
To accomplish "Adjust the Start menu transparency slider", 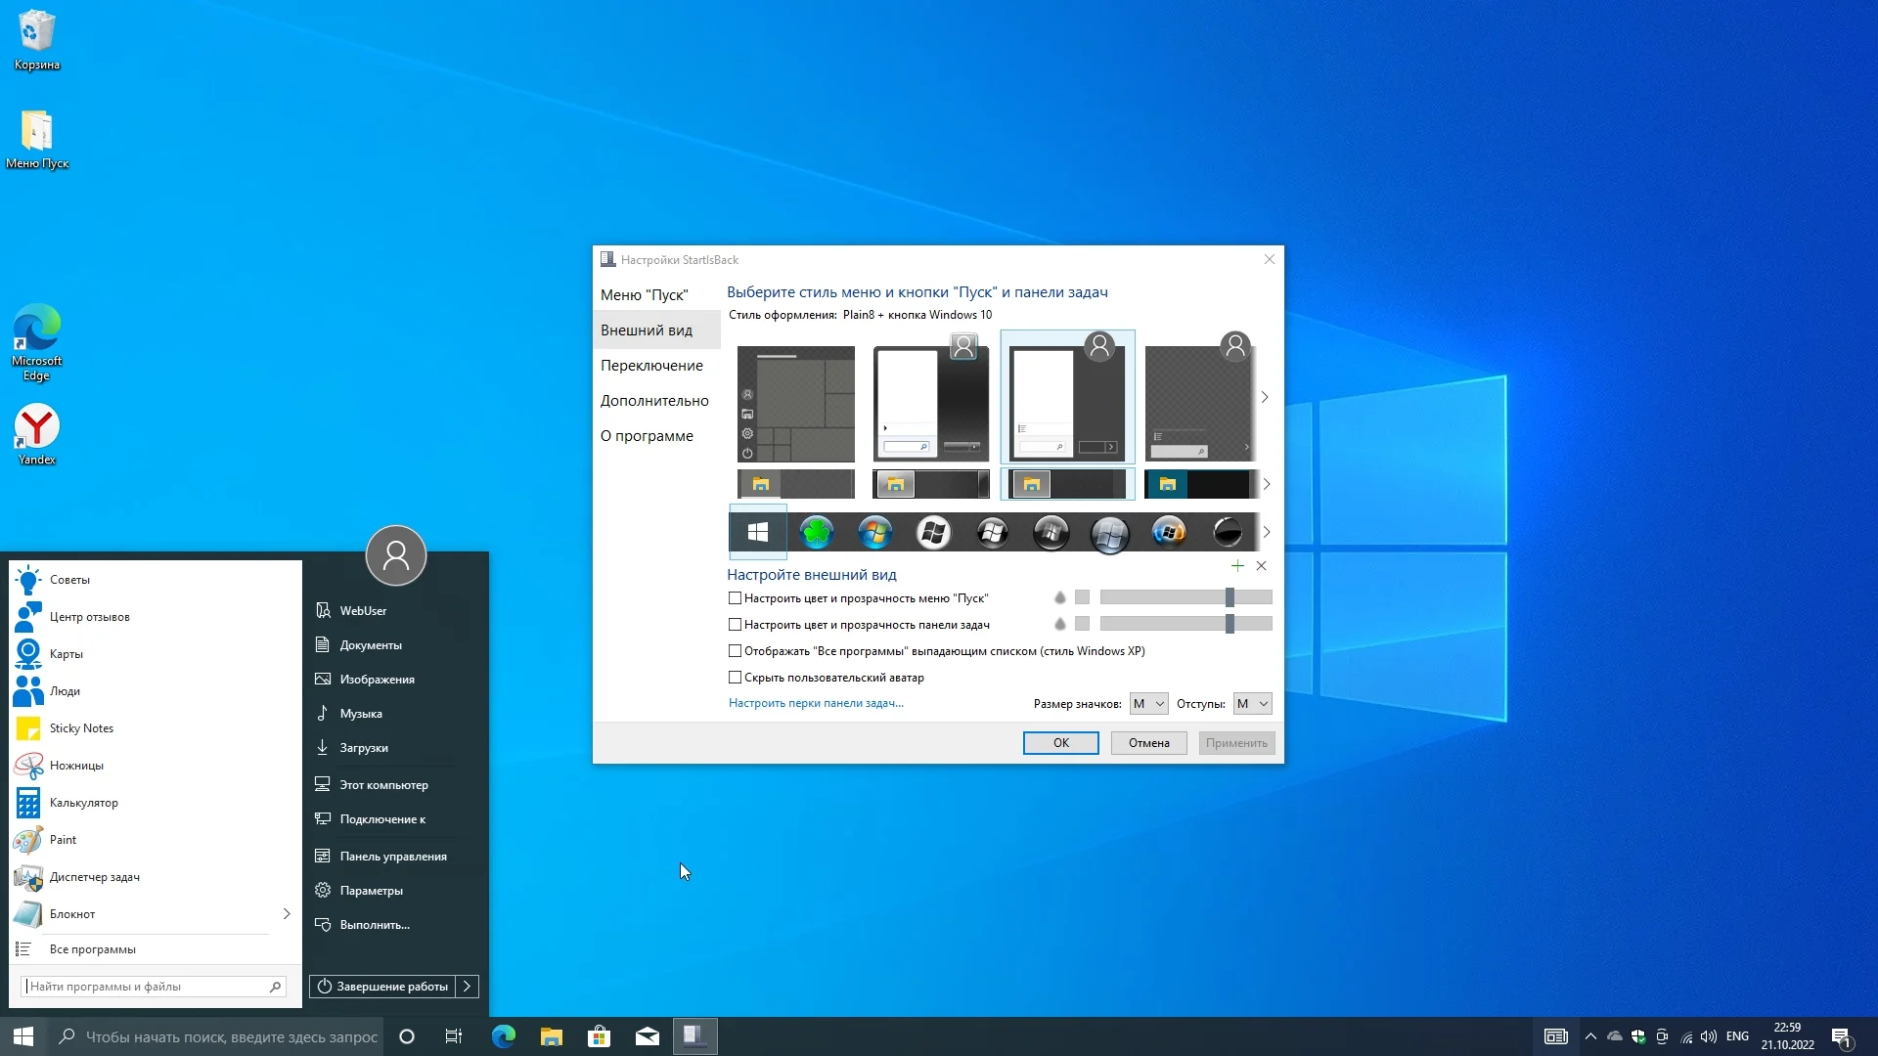I will (x=1230, y=597).
